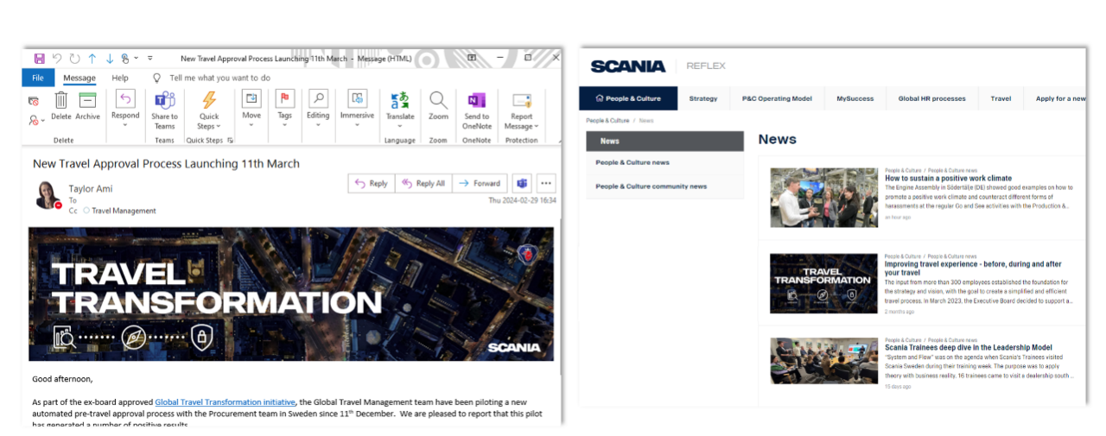1106x436 pixels.
Task: Open the Junk options dropdown
Action: 36,121
